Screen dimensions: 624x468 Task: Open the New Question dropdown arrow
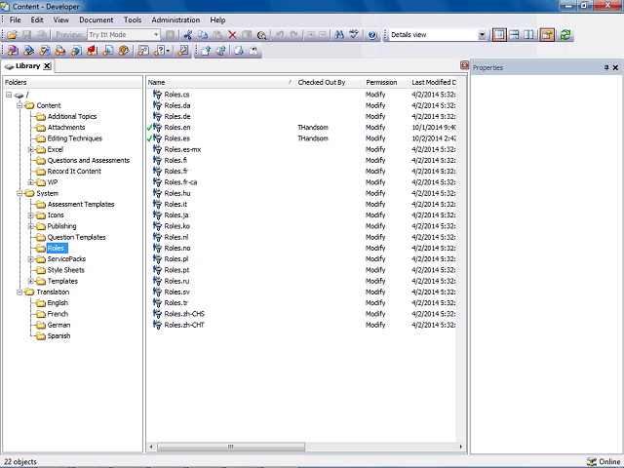(x=169, y=51)
